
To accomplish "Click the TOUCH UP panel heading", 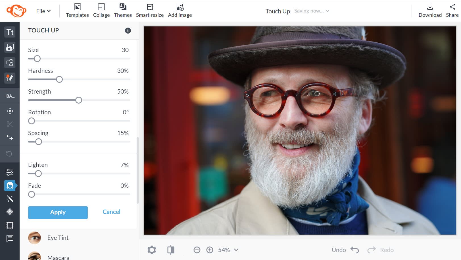I will (43, 30).
